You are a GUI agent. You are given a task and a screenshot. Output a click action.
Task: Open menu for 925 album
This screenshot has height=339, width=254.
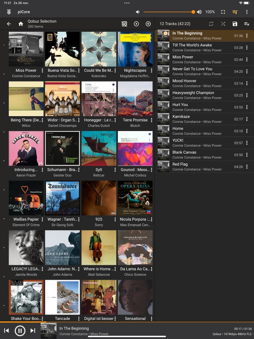click(x=115, y=219)
